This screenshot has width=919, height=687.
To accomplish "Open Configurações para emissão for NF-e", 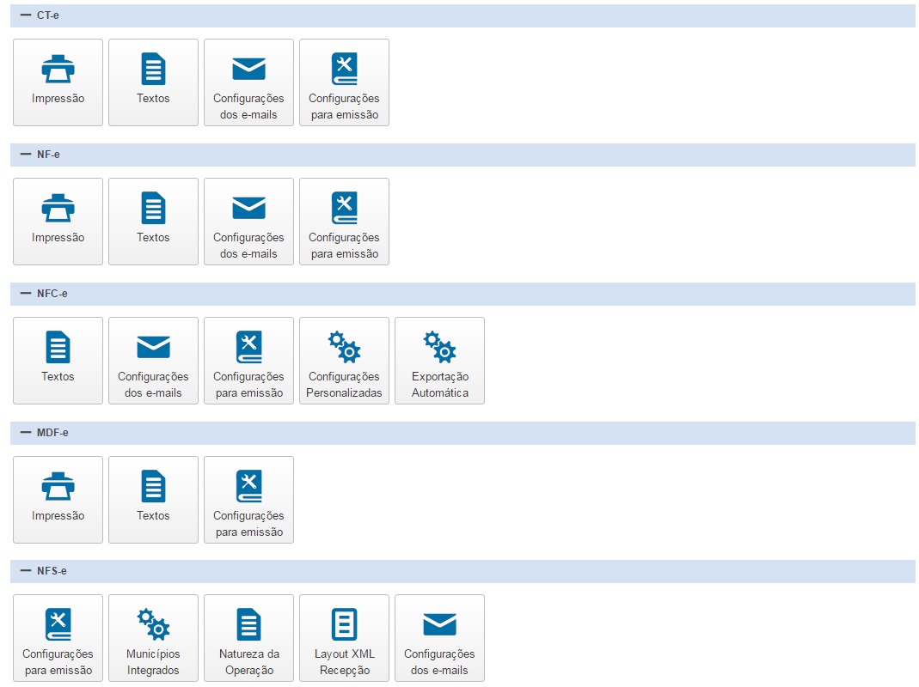I will 344,222.
